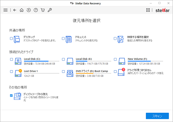
Task: Uncheck the ディスクイメージから復元 checkbox
Action: coord(11,95)
